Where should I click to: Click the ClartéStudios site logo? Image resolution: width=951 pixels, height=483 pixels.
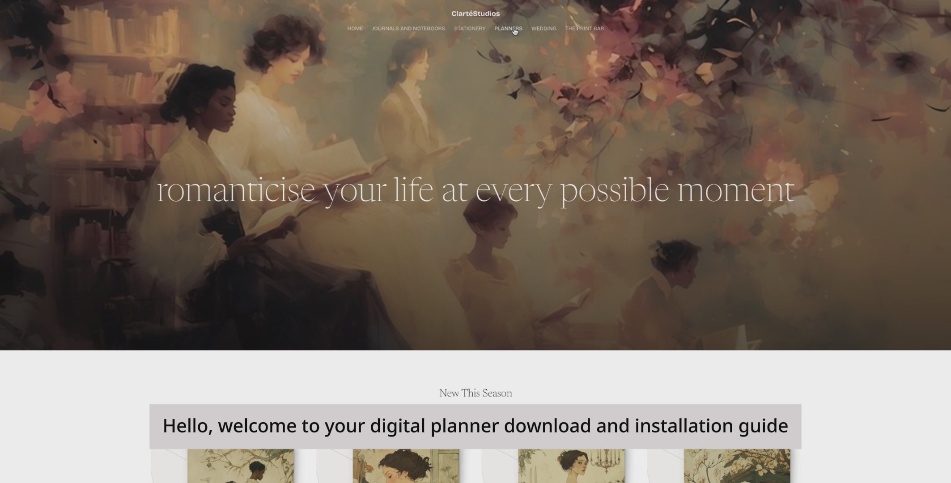click(x=475, y=14)
